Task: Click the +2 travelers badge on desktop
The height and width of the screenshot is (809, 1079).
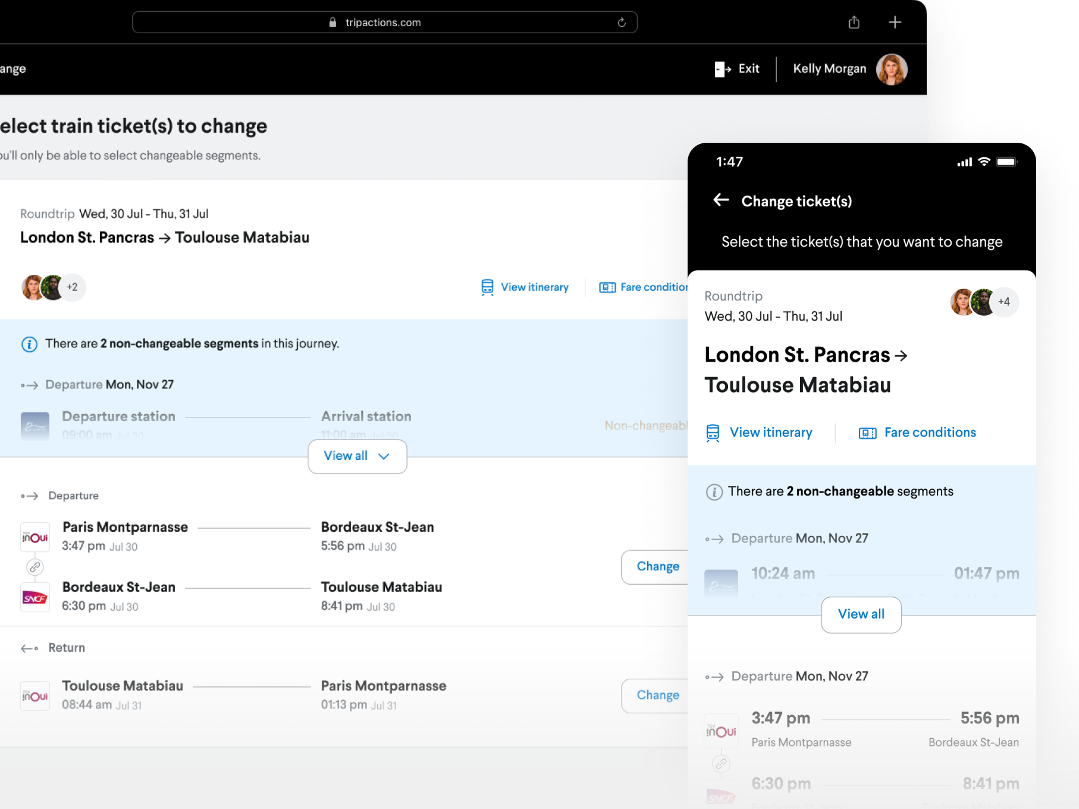Action: tap(73, 287)
